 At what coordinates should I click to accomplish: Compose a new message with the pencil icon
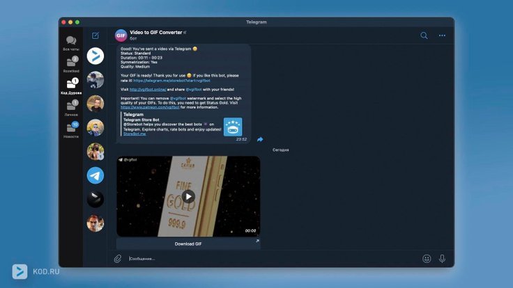click(x=95, y=35)
